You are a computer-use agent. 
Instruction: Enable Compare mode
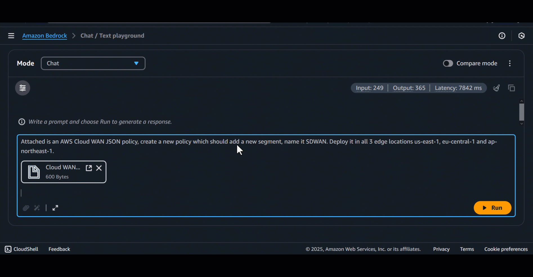pyautogui.click(x=448, y=63)
